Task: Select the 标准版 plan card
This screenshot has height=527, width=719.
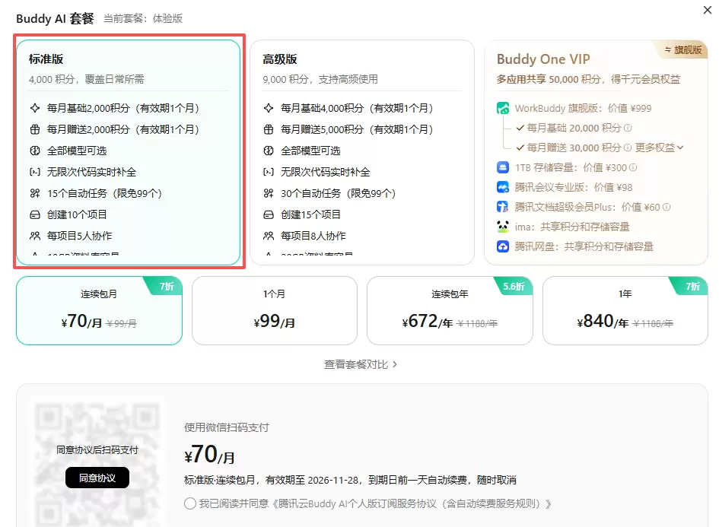Action: coord(129,152)
